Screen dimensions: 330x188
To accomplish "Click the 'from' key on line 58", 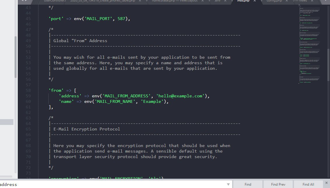I will click(x=56, y=90).
